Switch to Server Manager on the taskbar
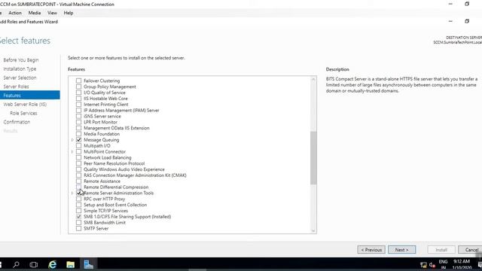The image size is (482, 271). point(89,264)
